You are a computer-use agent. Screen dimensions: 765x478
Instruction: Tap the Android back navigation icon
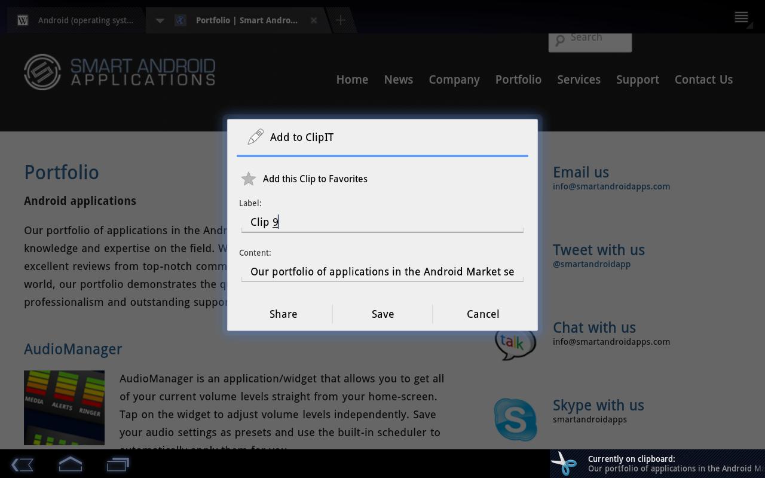(x=22, y=464)
